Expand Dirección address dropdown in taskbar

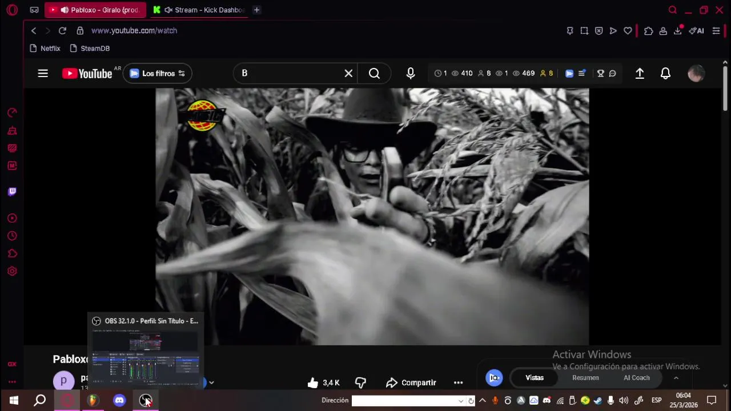click(x=461, y=401)
